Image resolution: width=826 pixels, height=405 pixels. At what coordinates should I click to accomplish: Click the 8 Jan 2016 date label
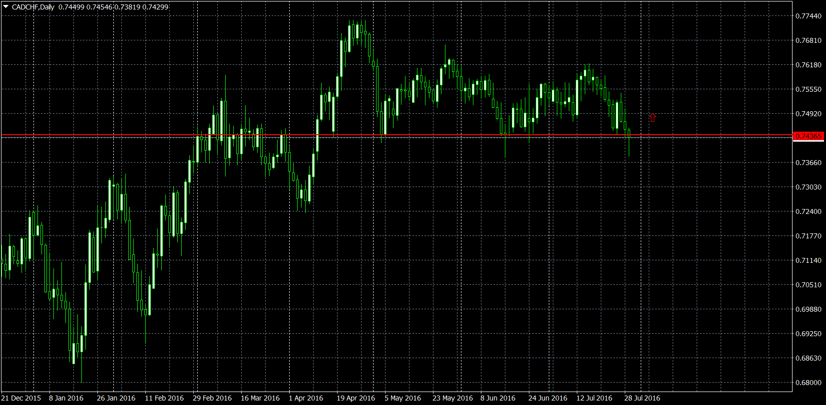pyautogui.click(x=66, y=398)
